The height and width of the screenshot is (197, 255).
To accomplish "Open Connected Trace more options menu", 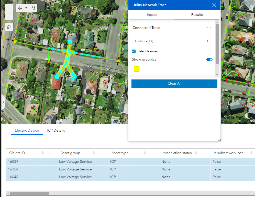I will coord(209,28).
